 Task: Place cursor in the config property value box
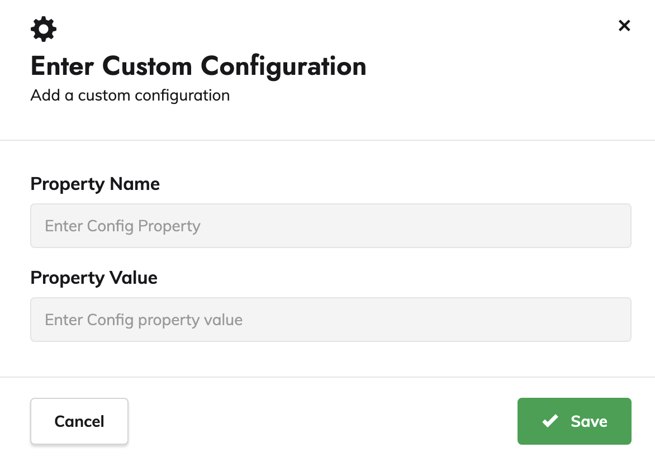point(330,320)
